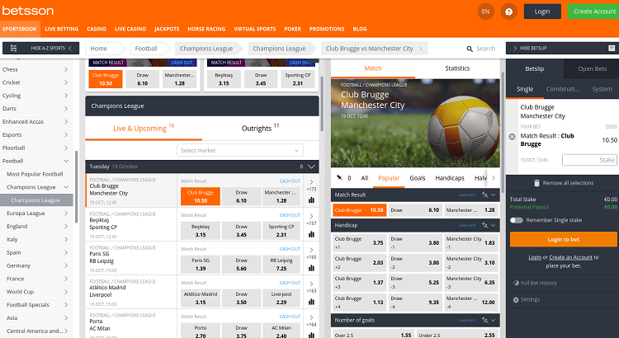
Task: Pin the Handicap market
Action: tap(484, 225)
